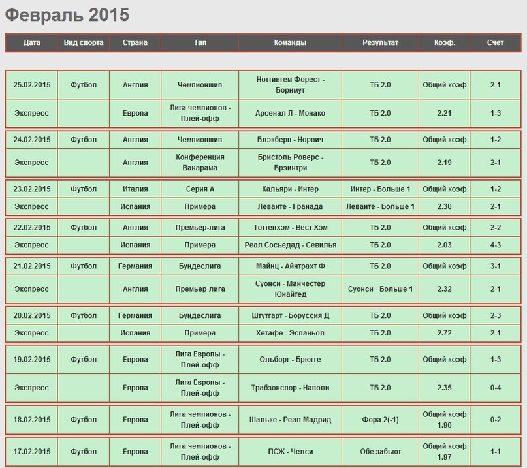Image resolution: width=527 pixels, height=468 pixels.
Task: Select the 'Страна' column header
Action: click(135, 42)
